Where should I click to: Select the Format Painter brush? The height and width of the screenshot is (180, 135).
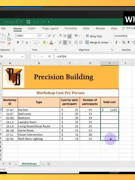pyautogui.click(x=9, y=44)
